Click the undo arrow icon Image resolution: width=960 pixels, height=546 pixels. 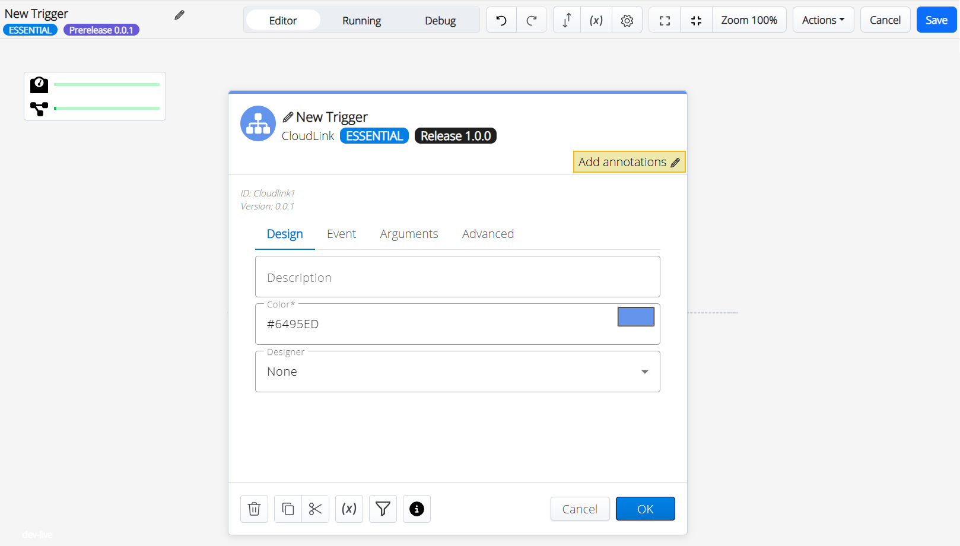point(501,20)
